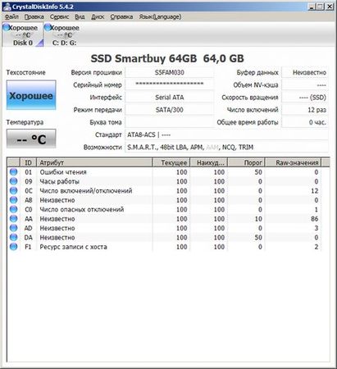Click the masked serial number field
Screen dimensions: 337x369
click(169, 84)
